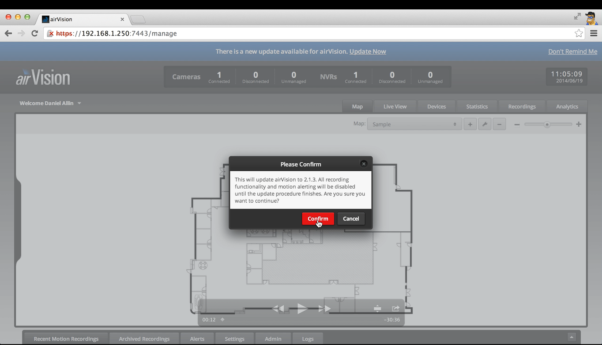602x345 pixels.
Task: Confirm the airVision update
Action: point(318,219)
